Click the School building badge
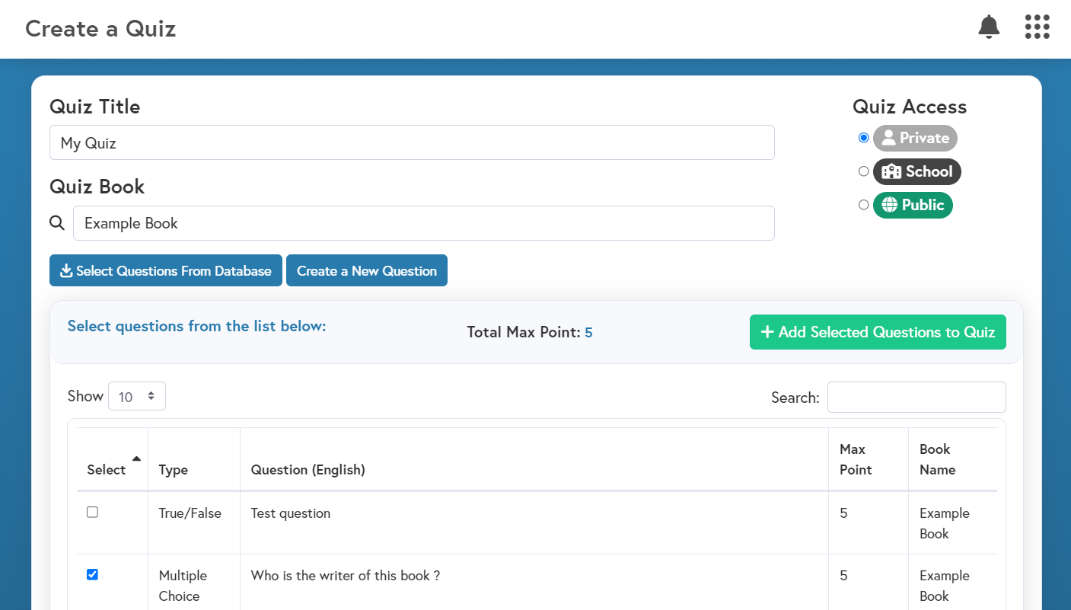This screenshot has height=610, width=1071. click(x=916, y=171)
